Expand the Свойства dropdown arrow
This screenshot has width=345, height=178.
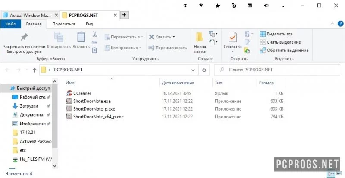[232, 51]
